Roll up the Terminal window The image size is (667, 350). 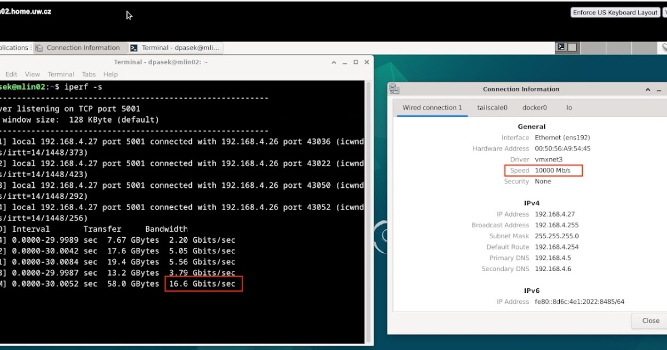(334, 62)
